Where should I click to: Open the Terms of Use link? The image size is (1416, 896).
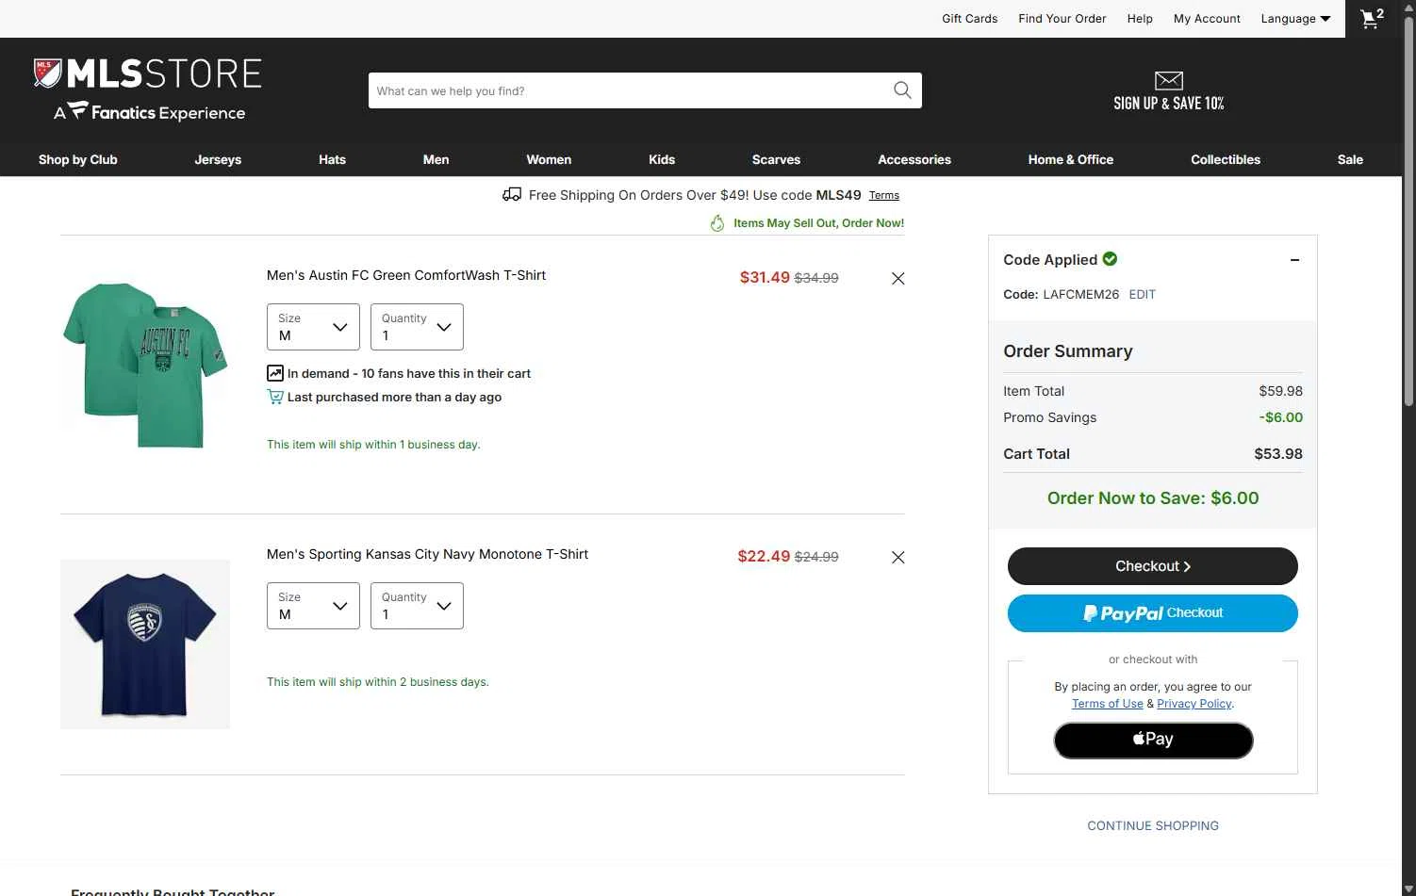[1107, 704]
